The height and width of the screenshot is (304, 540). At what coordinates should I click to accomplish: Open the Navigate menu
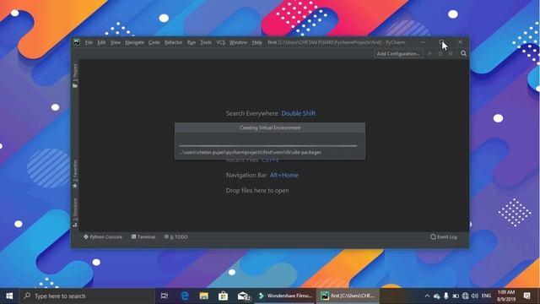click(134, 42)
